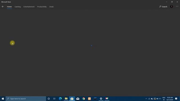
Task: Launch Google Chrome from the taskbar
Action: [x=84, y=98]
